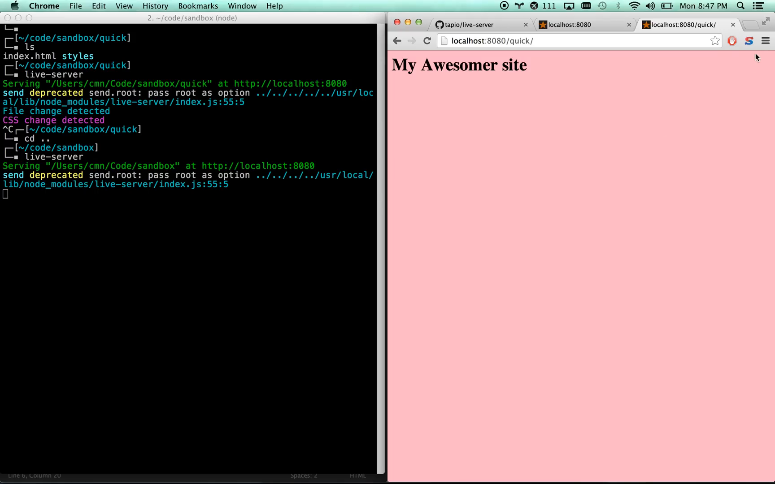Click the back navigation arrow
This screenshot has width=775, height=484.
tap(397, 40)
